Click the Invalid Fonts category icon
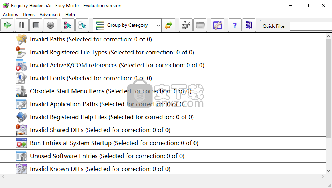Image resolution: width=332 pixels, height=188 pixels. (21, 78)
